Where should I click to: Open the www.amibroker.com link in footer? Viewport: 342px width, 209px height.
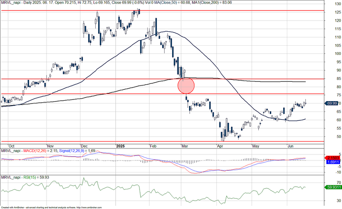(87, 207)
